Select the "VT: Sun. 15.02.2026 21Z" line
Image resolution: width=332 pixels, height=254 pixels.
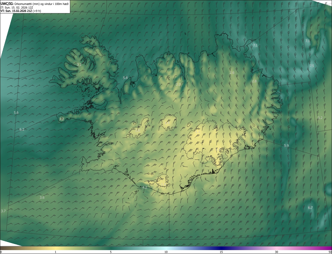pyautogui.click(x=16, y=11)
